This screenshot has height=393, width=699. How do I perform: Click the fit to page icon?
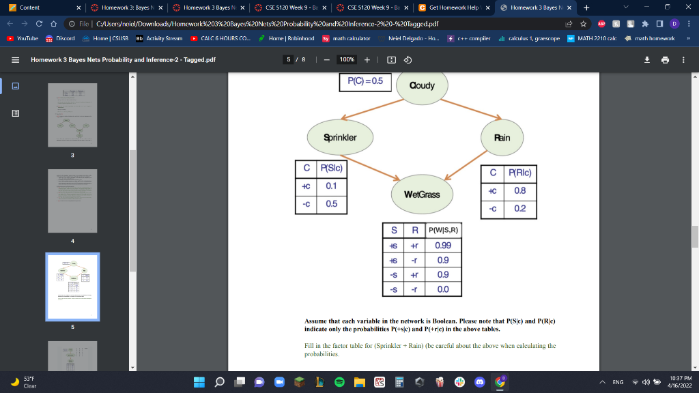pyautogui.click(x=391, y=60)
